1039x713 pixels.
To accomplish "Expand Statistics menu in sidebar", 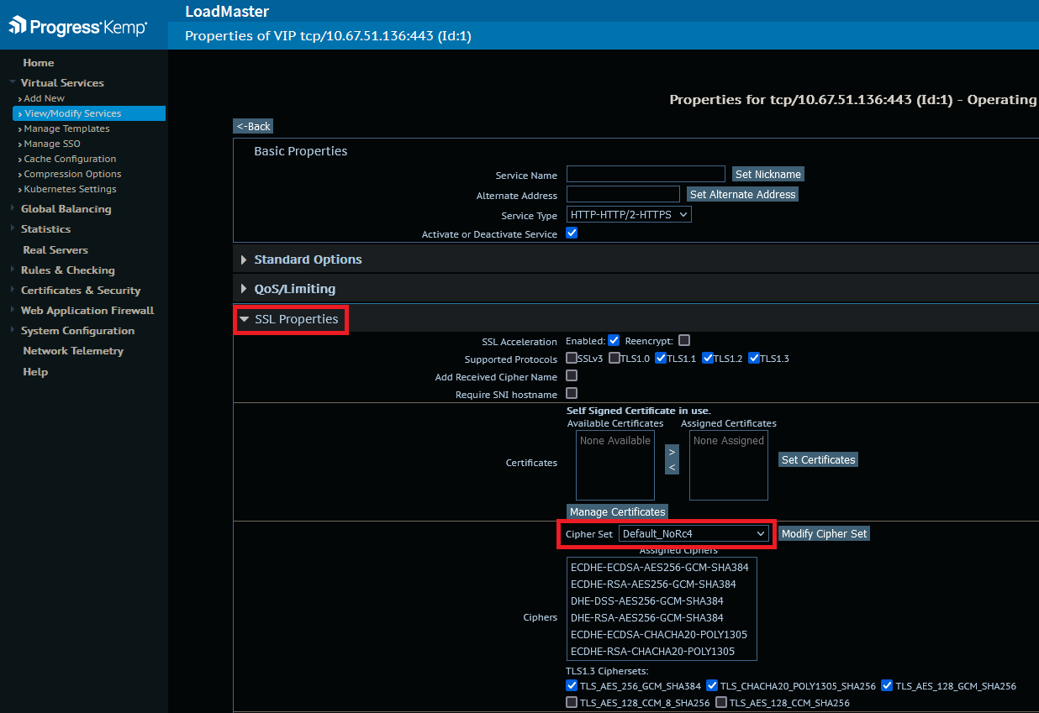I will tap(45, 229).
